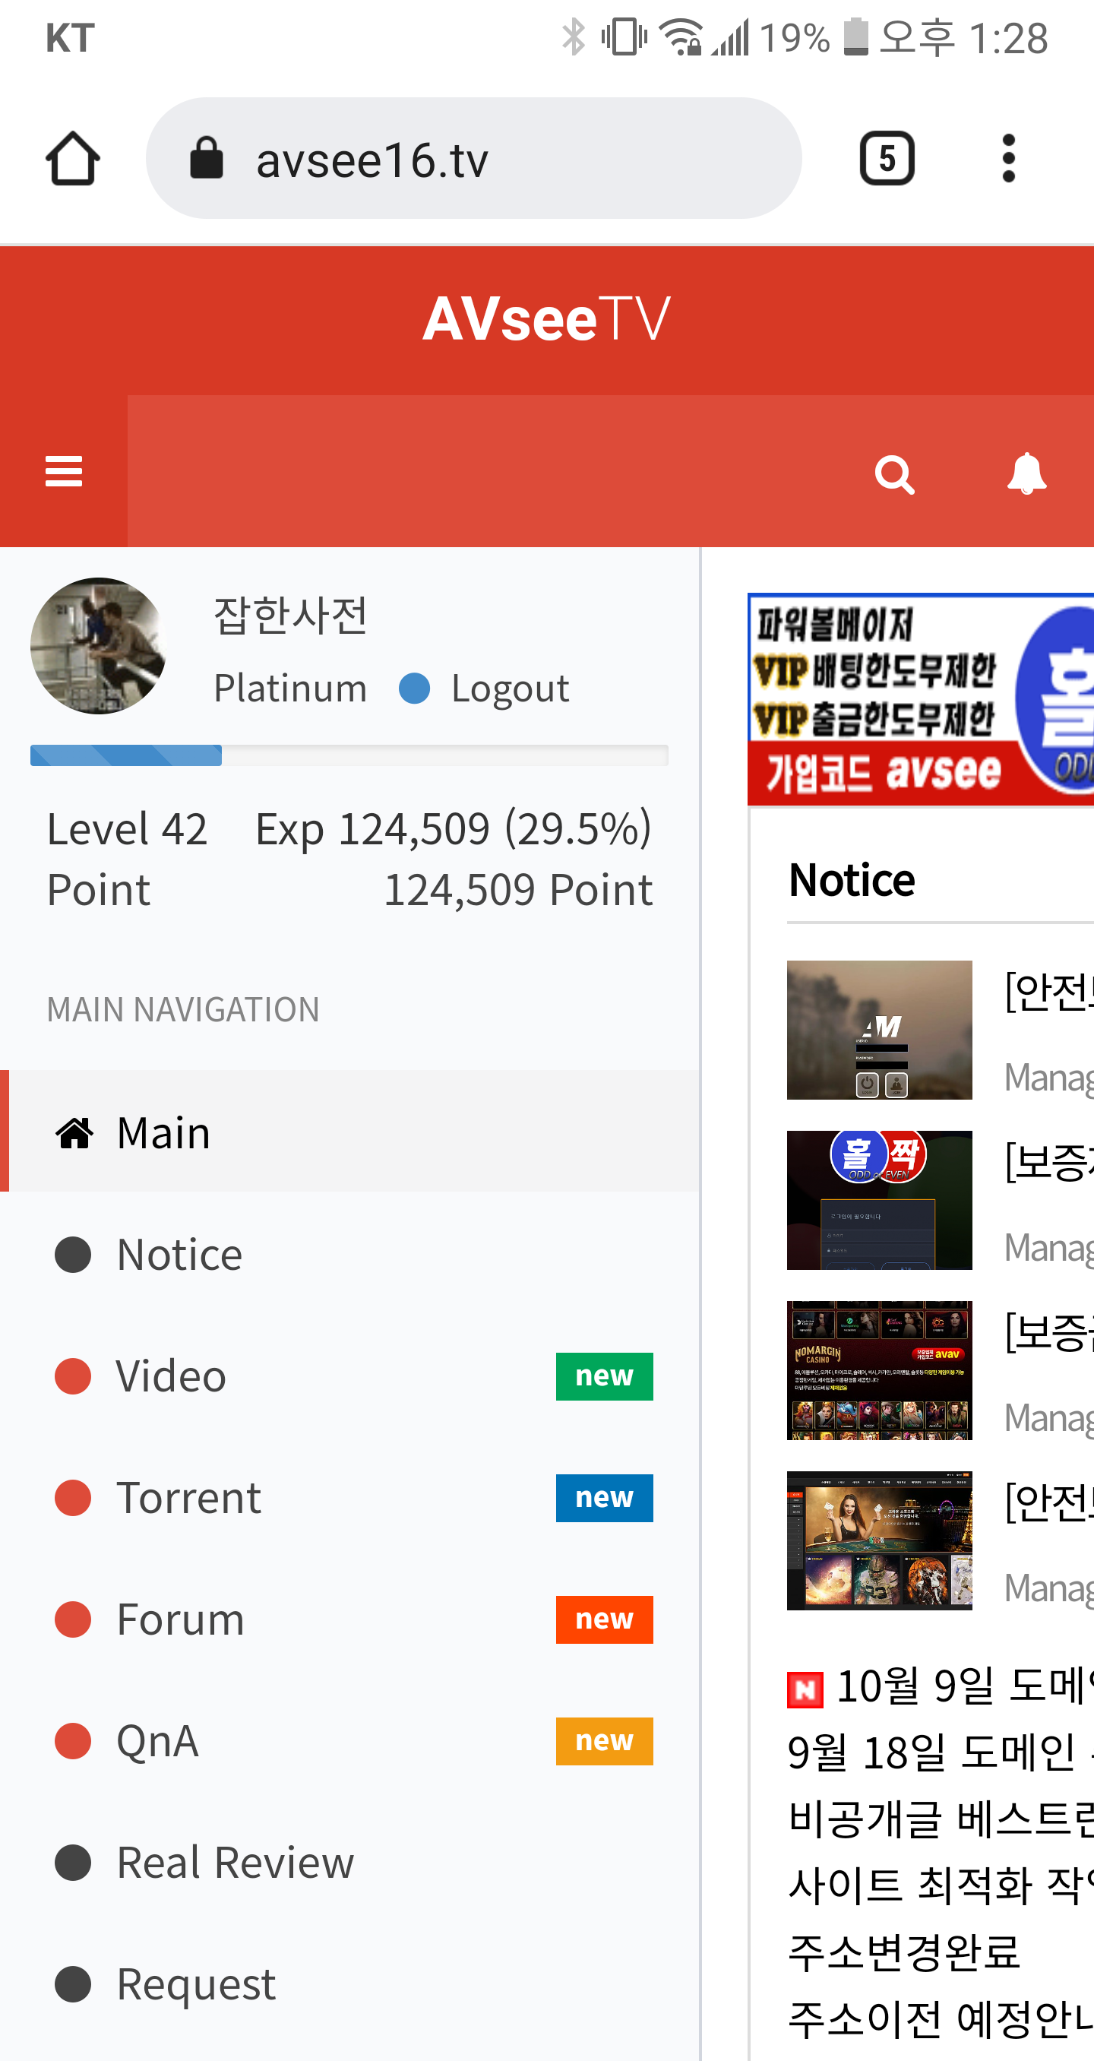Click the AVseeTV logo header
Screen dimensions: 1094x2061
(547, 319)
